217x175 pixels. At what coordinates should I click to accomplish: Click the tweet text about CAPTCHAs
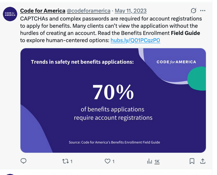click(x=108, y=26)
